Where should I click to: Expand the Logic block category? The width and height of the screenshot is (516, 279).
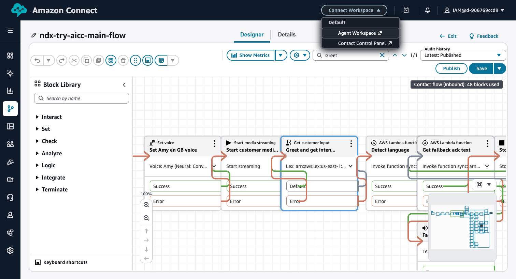(x=45, y=165)
